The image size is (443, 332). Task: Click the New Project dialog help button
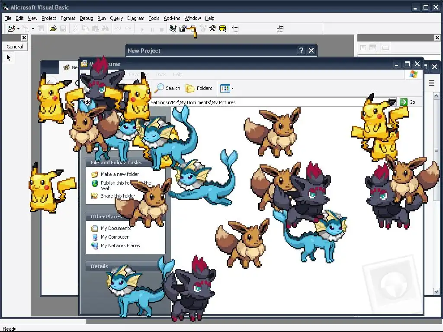pyautogui.click(x=301, y=51)
